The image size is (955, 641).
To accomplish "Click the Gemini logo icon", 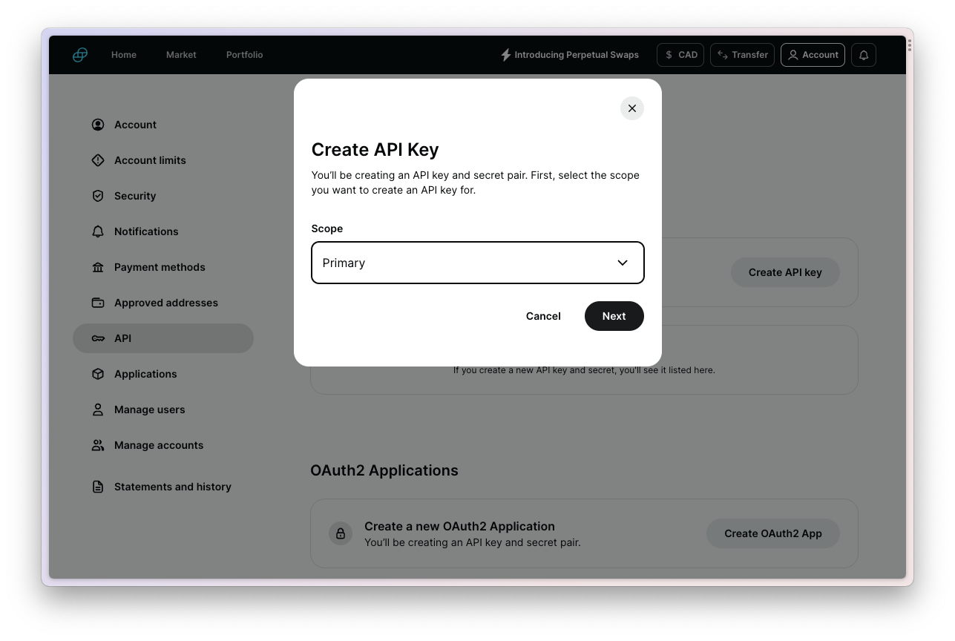I will tap(80, 55).
